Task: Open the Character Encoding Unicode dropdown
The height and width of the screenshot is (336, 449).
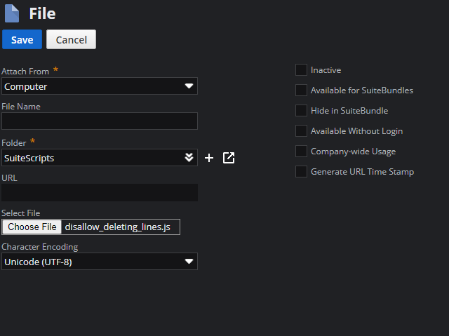Action: [x=100, y=262]
